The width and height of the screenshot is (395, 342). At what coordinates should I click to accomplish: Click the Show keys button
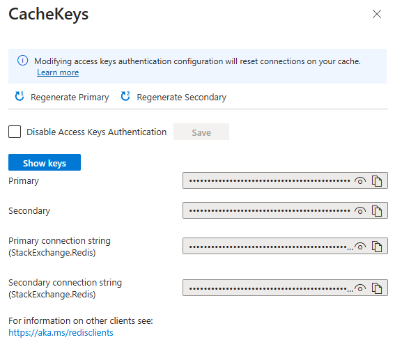point(45,162)
